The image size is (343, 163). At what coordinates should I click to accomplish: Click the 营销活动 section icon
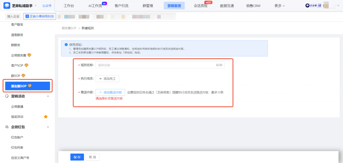click(x=7, y=96)
